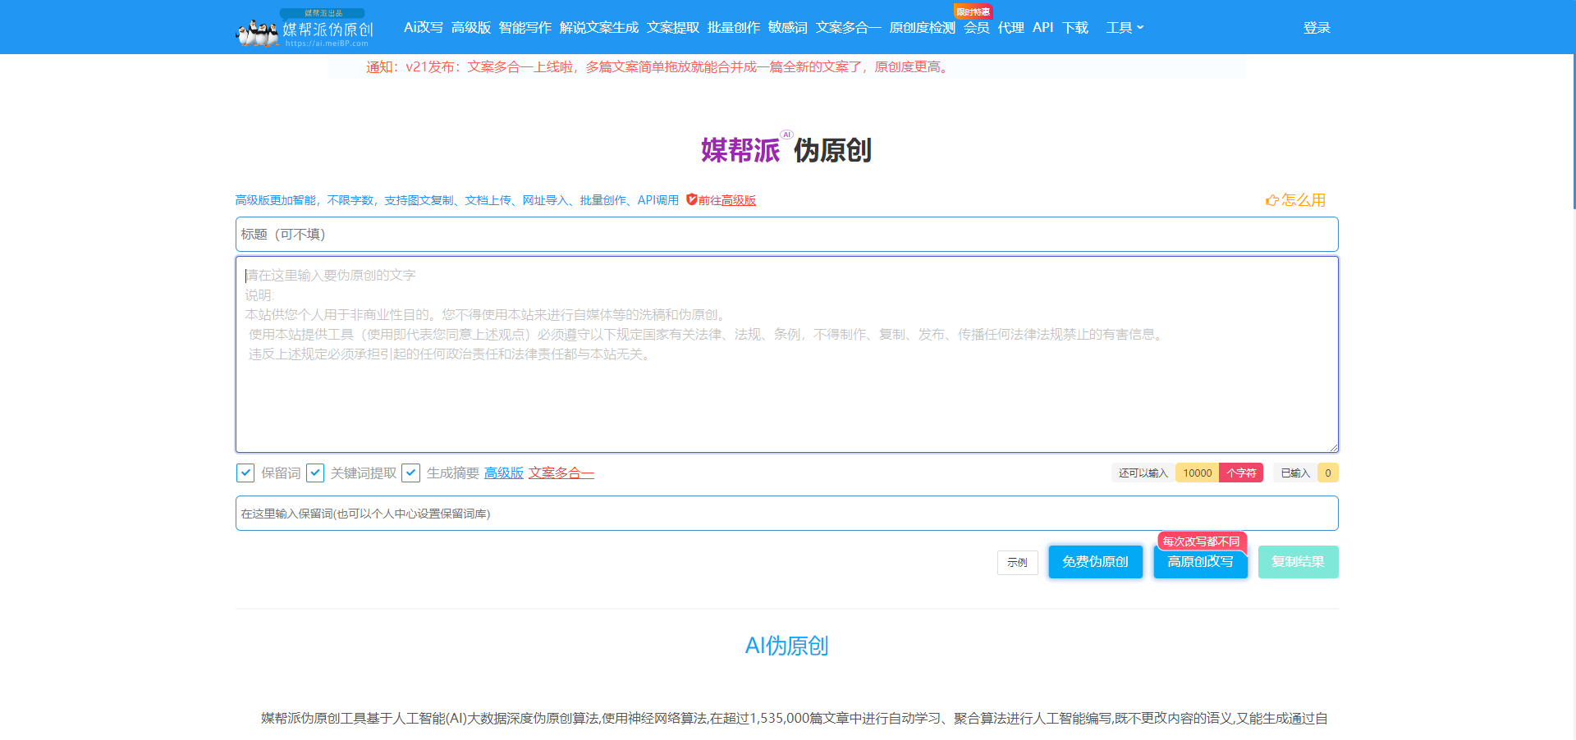Screen dimensions: 1576x740
Task: Open 会员 navigation item
Action: coord(977,28)
